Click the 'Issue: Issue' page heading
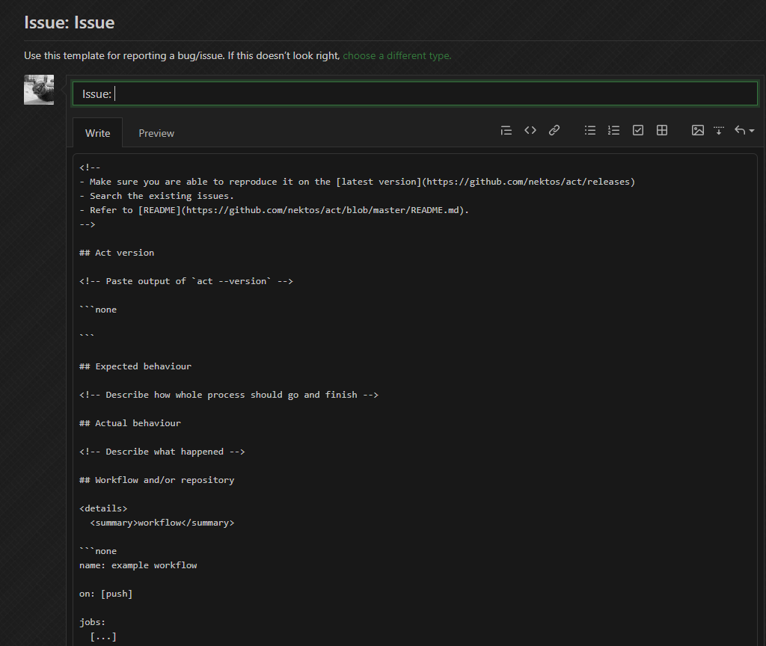The width and height of the screenshot is (766, 646). point(70,22)
